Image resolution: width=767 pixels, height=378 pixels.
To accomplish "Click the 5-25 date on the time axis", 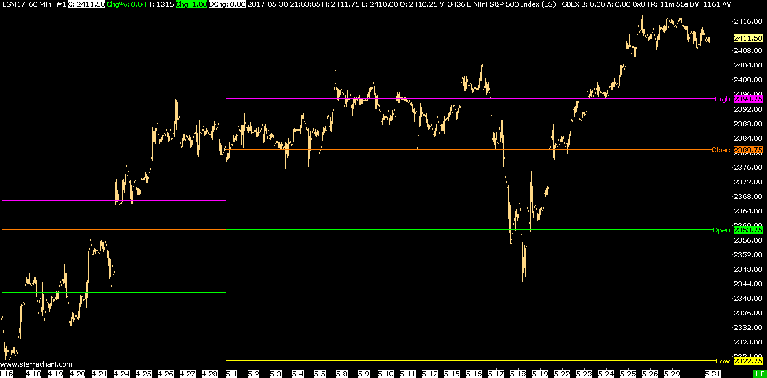I will 628,374.
